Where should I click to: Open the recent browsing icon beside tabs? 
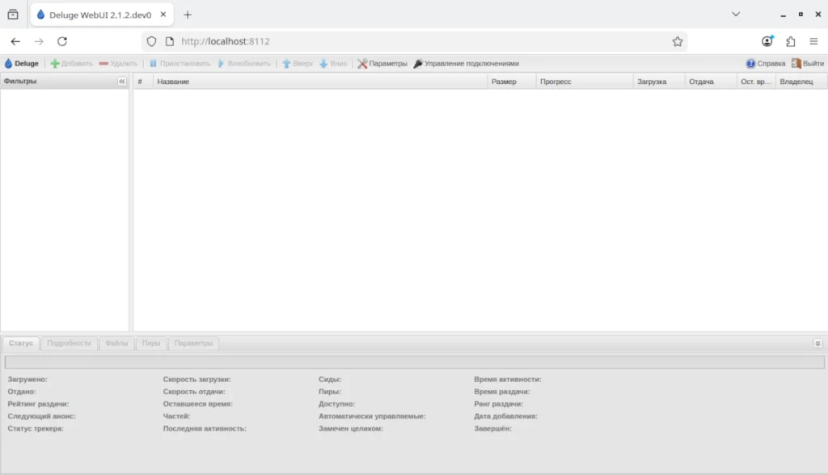(x=13, y=15)
